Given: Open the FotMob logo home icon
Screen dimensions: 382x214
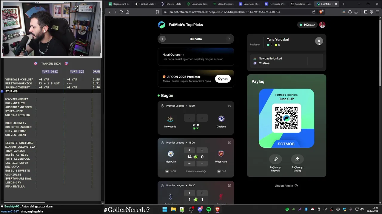Looking at the screenshot, I should pyautogui.click(x=161, y=25).
